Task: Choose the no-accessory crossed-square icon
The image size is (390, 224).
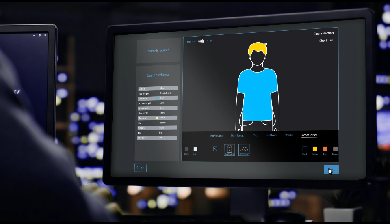Action: click(x=215, y=149)
